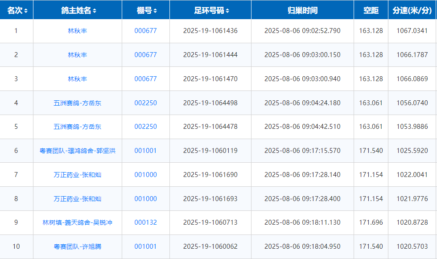Viewport: 437px width, 259px height.
Task: Open 粤赛团队-璟鸿鸽舍-郭坚洪 owner link
Action: coord(78,151)
